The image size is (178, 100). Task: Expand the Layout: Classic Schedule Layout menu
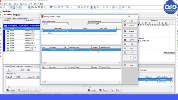click(x=5, y=19)
